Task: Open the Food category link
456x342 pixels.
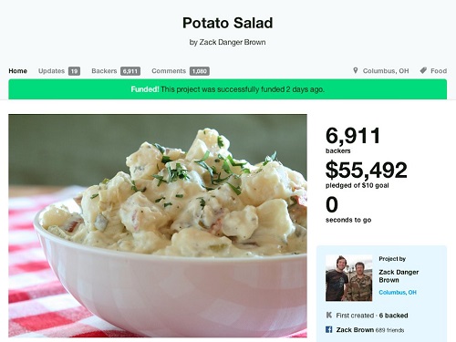Action: click(439, 71)
